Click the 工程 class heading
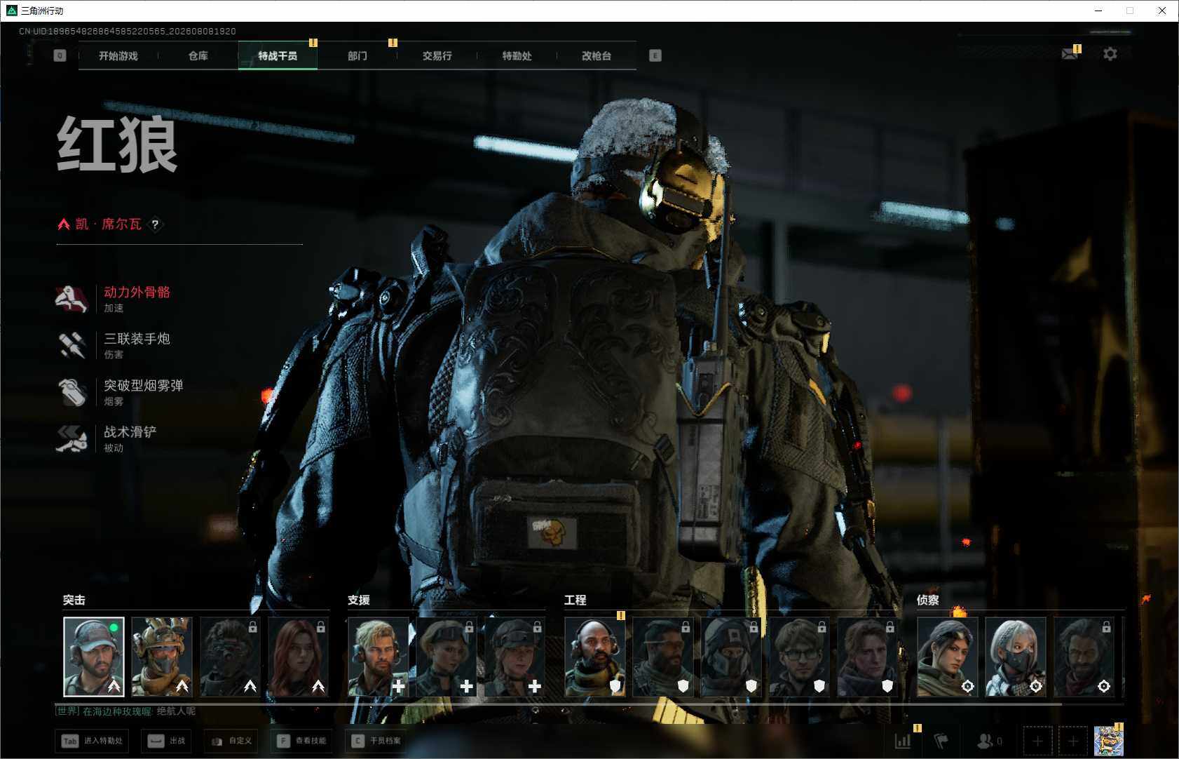The width and height of the screenshot is (1179, 759). 575,600
